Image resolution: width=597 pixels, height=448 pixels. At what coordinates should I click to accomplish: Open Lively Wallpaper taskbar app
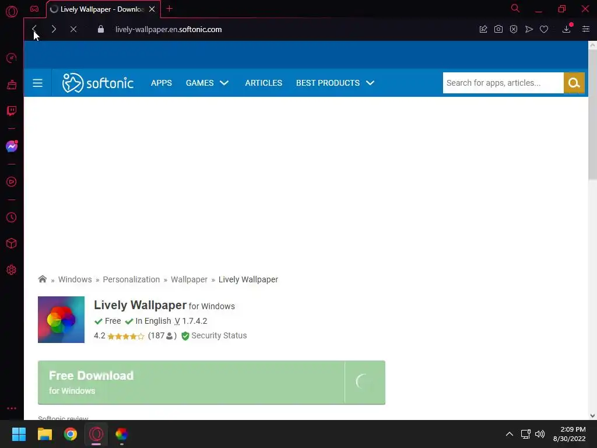[x=122, y=434]
